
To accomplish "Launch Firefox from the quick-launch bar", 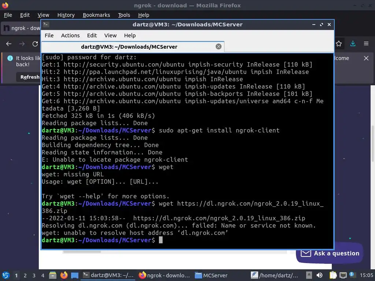I will click(x=64, y=275).
